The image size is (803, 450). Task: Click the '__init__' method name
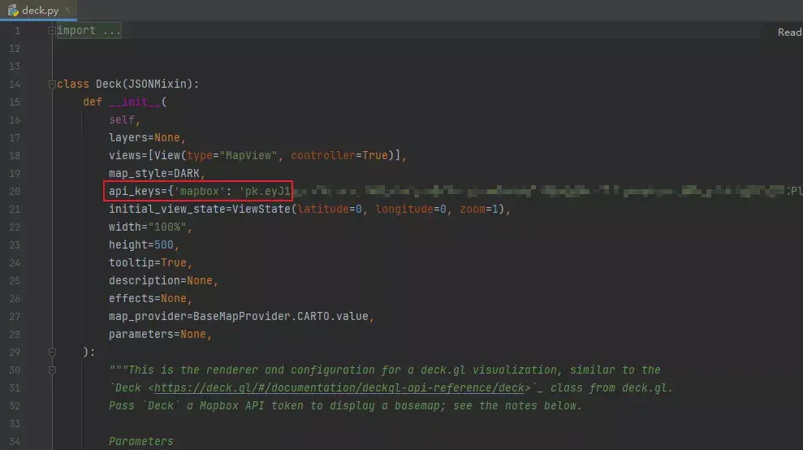(x=135, y=102)
